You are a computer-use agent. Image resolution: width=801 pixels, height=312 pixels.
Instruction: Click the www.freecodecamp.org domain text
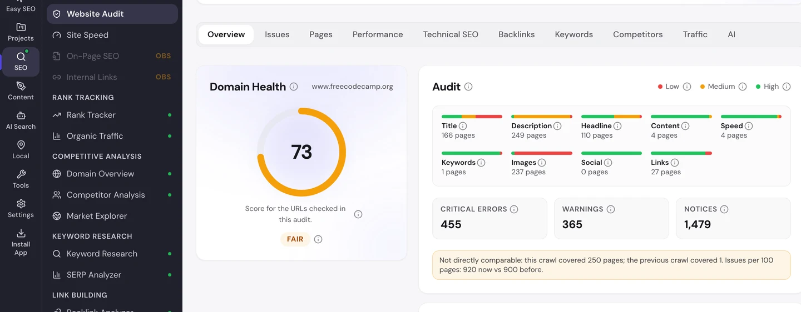pyautogui.click(x=353, y=87)
